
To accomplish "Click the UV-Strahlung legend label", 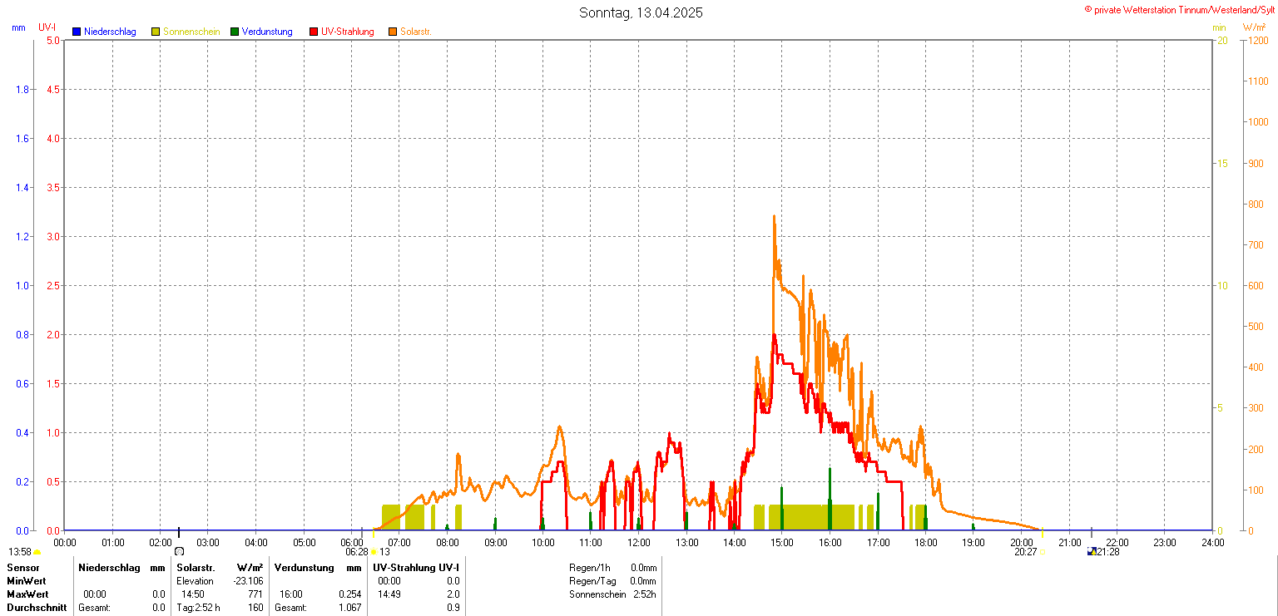I will tap(348, 32).
